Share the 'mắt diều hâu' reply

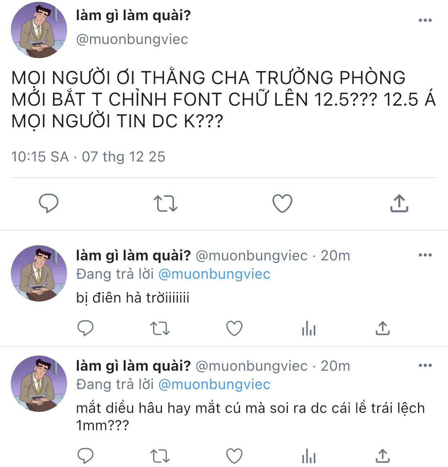coord(382,456)
